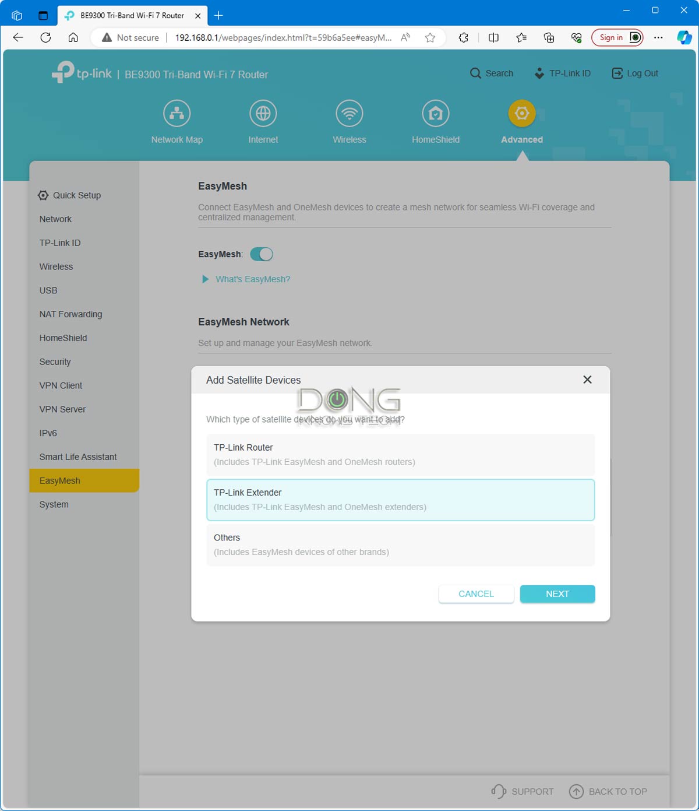Click the Log Out icon
The width and height of the screenshot is (699, 811).
tap(616, 73)
